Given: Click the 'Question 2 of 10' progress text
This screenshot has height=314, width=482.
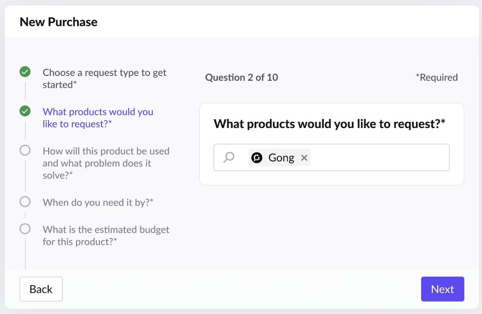Looking at the screenshot, I should [241, 77].
